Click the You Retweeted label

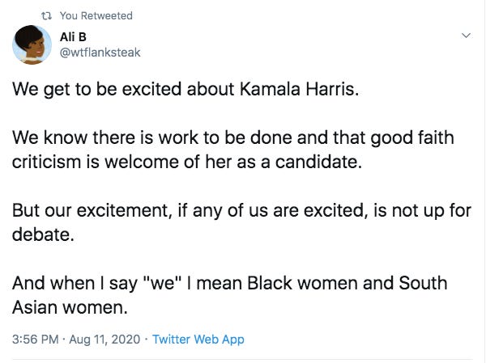(96, 15)
